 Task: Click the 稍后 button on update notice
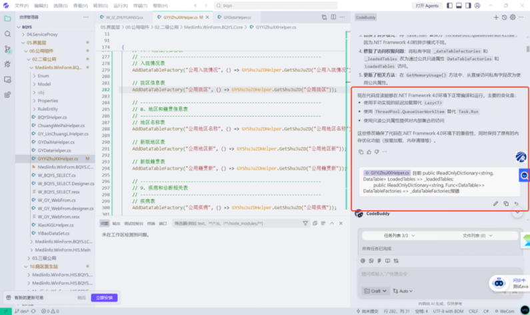click(81, 298)
